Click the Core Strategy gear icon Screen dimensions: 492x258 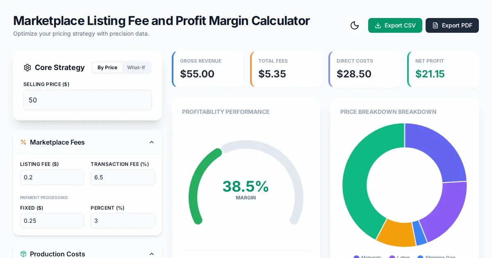coord(27,68)
